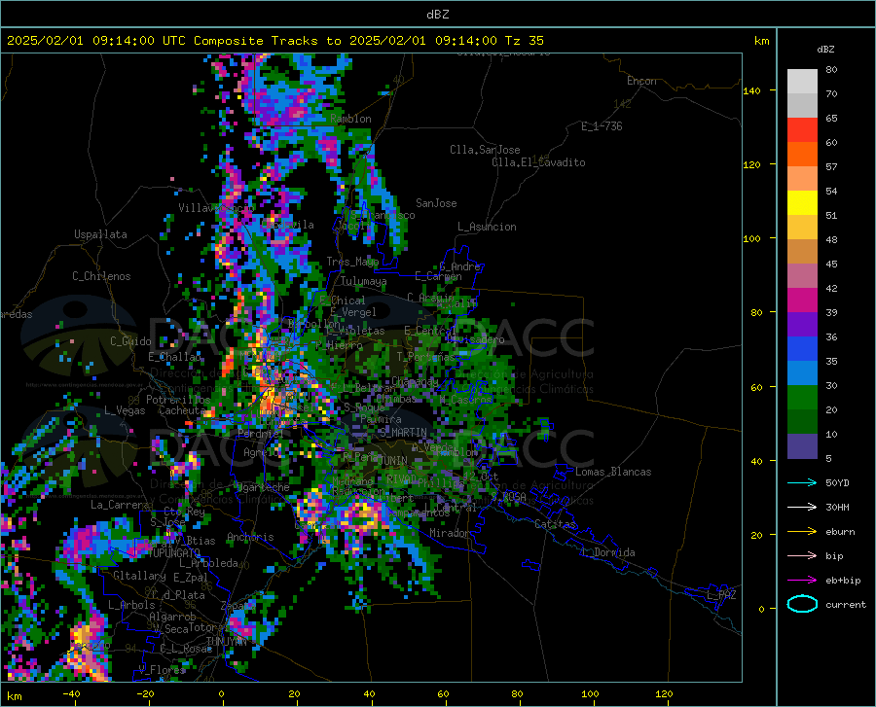
Task: Click the 'C_Chilenos' place label
Action: pos(101,276)
